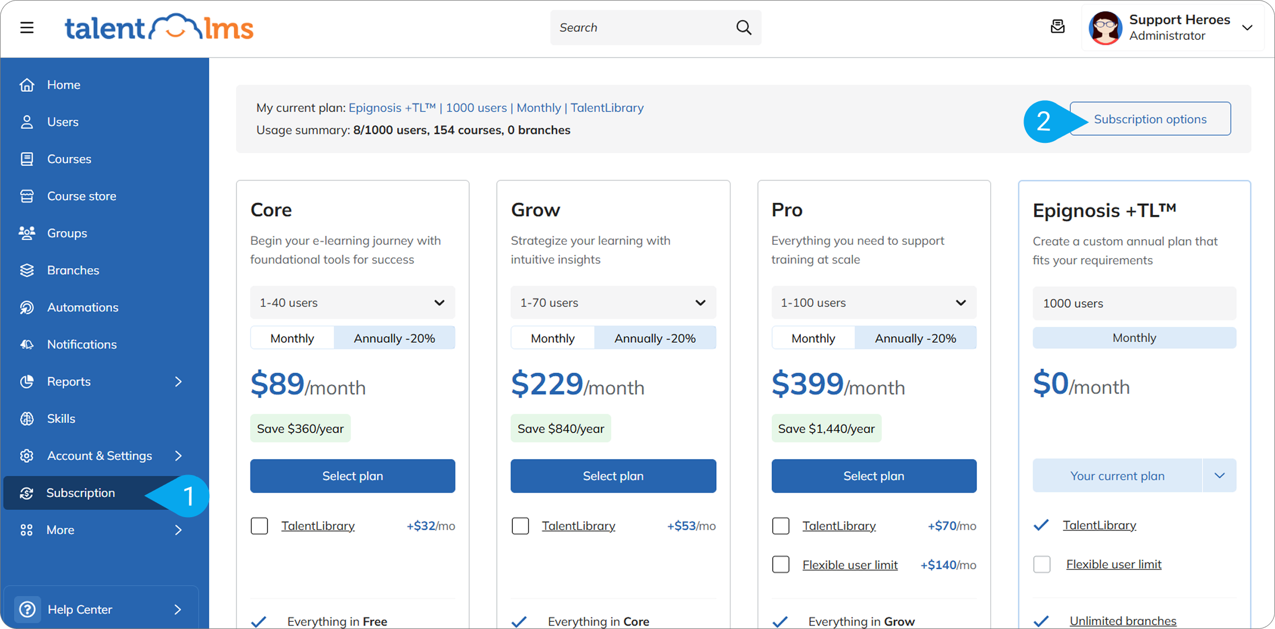Click the Help Center question icon
1275x629 pixels.
coord(27,609)
